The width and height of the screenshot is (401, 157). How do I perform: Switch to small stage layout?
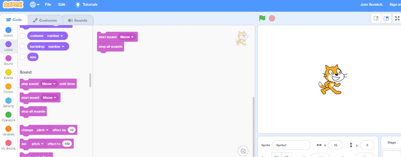click(376, 18)
